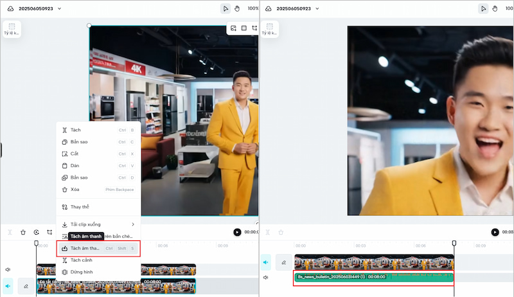Select the hand pan tool in right window
Image resolution: width=514 pixels, height=297 pixels.
pyautogui.click(x=495, y=8)
